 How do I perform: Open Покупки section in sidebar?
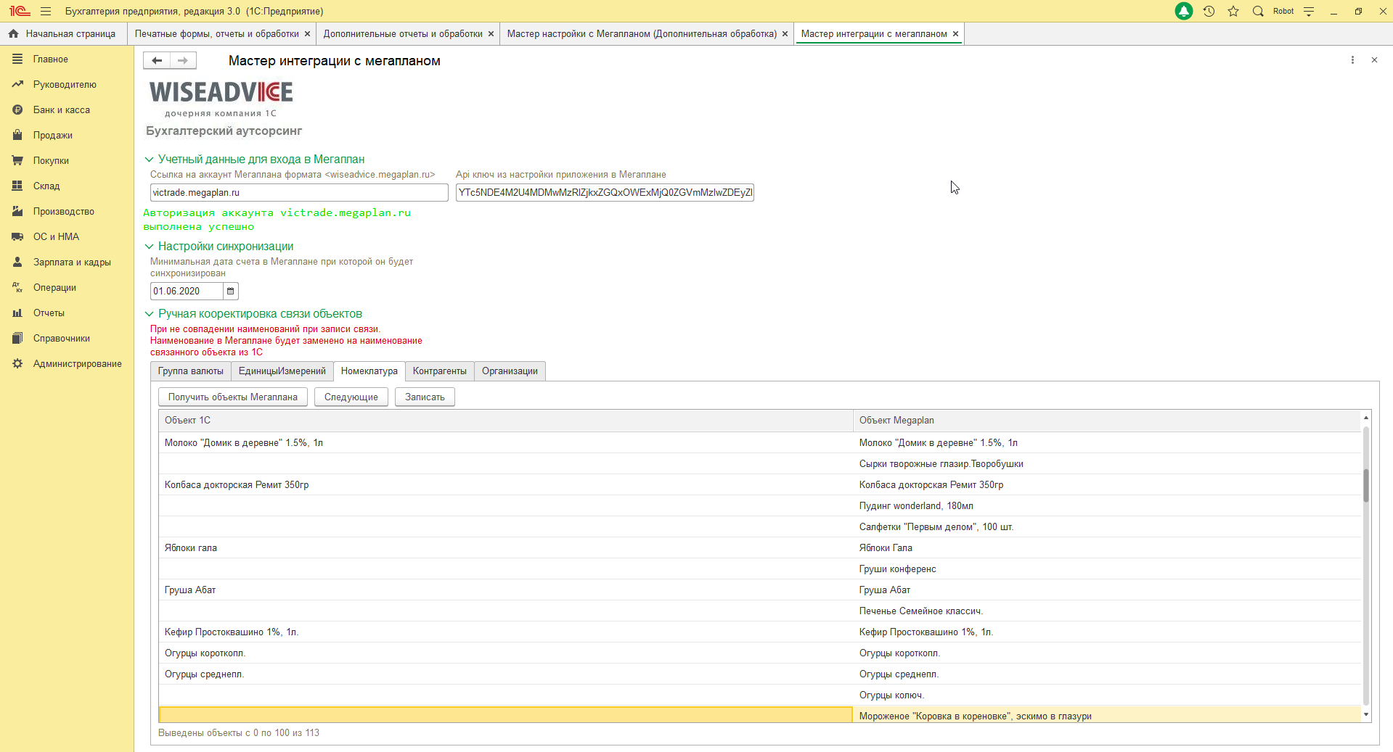click(51, 160)
